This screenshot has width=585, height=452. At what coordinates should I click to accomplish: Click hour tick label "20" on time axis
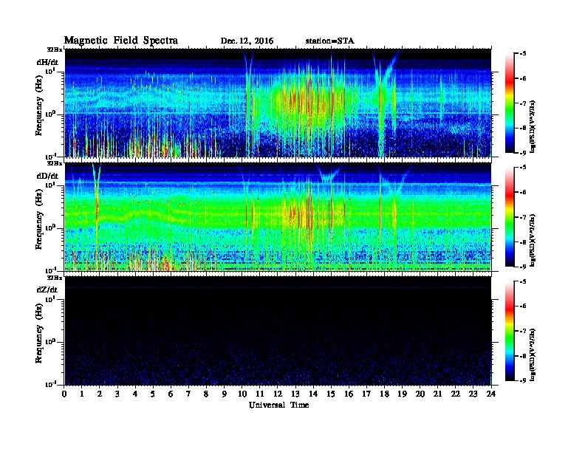[x=420, y=394]
